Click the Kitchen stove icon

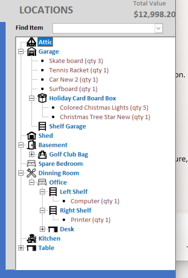click(31, 239)
